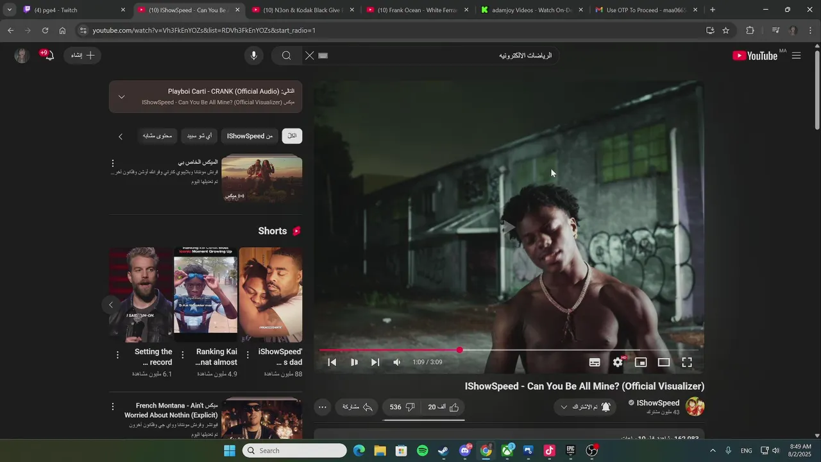821x462 pixels.
Task: Open Spotify from the taskbar
Action: coord(423,450)
